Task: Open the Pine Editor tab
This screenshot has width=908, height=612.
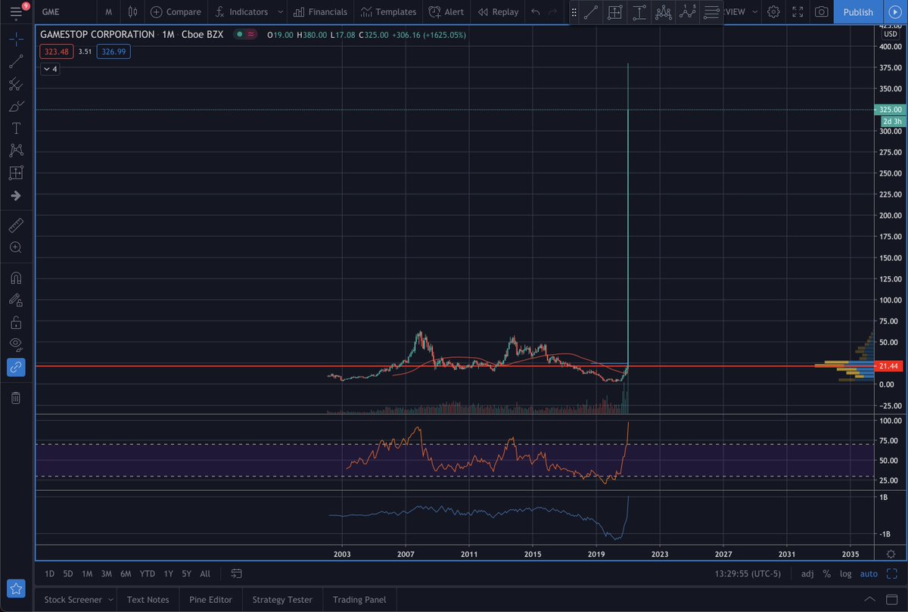Action: [x=210, y=600]
